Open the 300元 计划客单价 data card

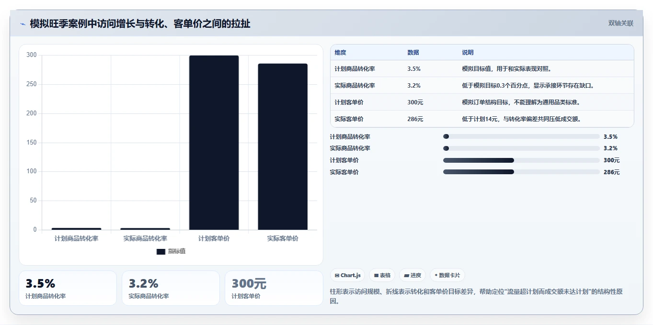(274, 288)
